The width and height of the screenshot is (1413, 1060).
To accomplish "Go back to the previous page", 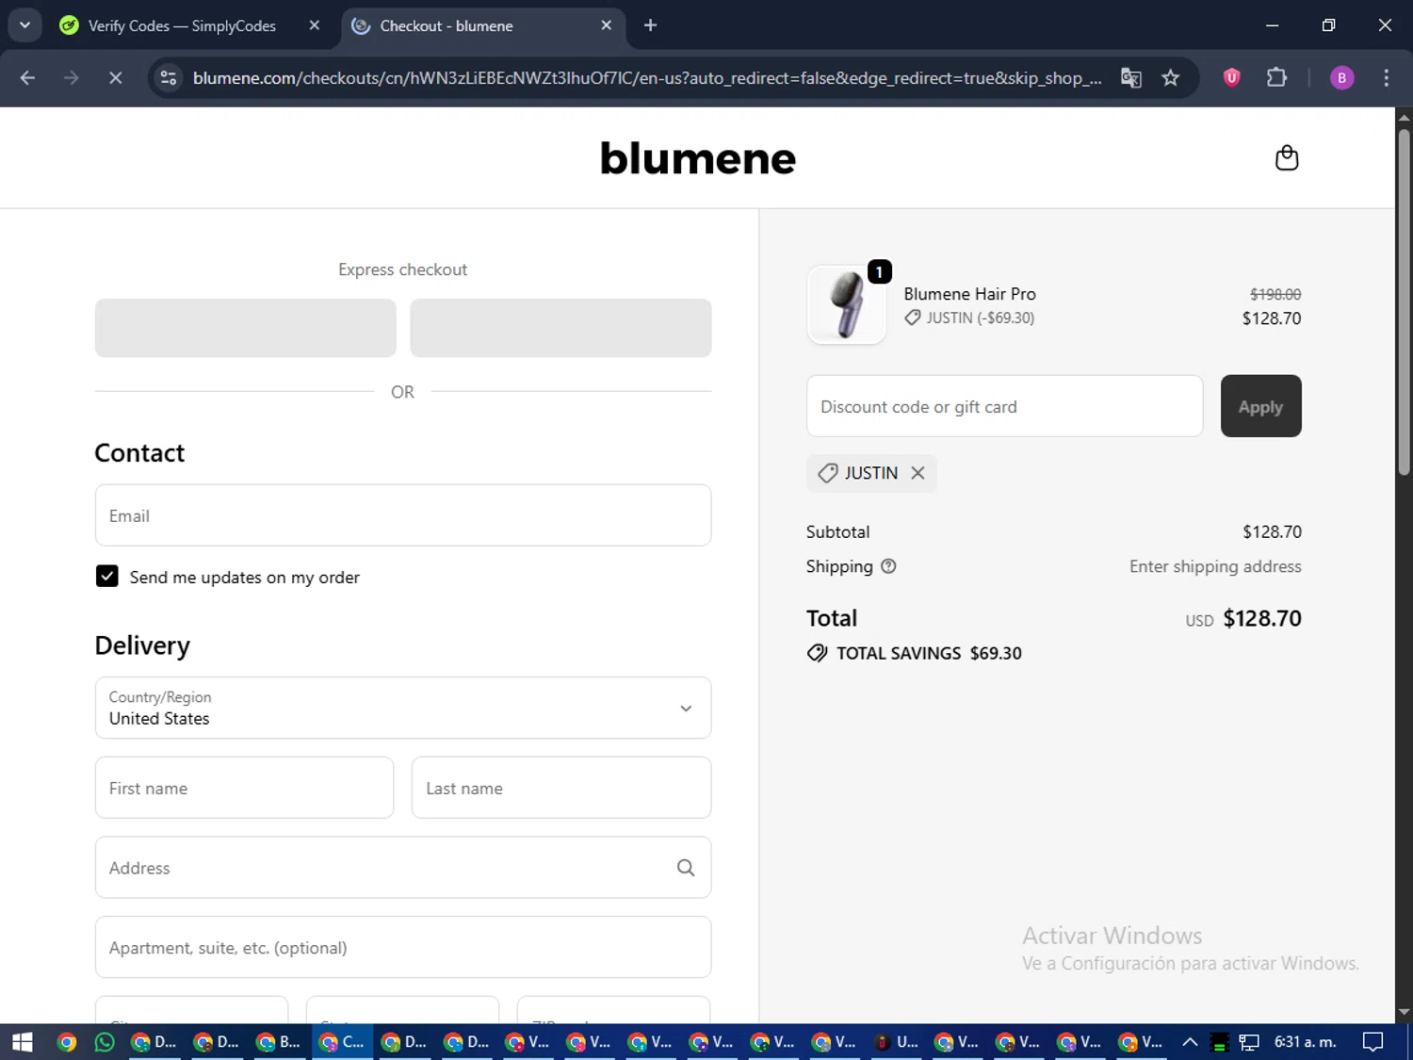I will click(x=27, y=78).
